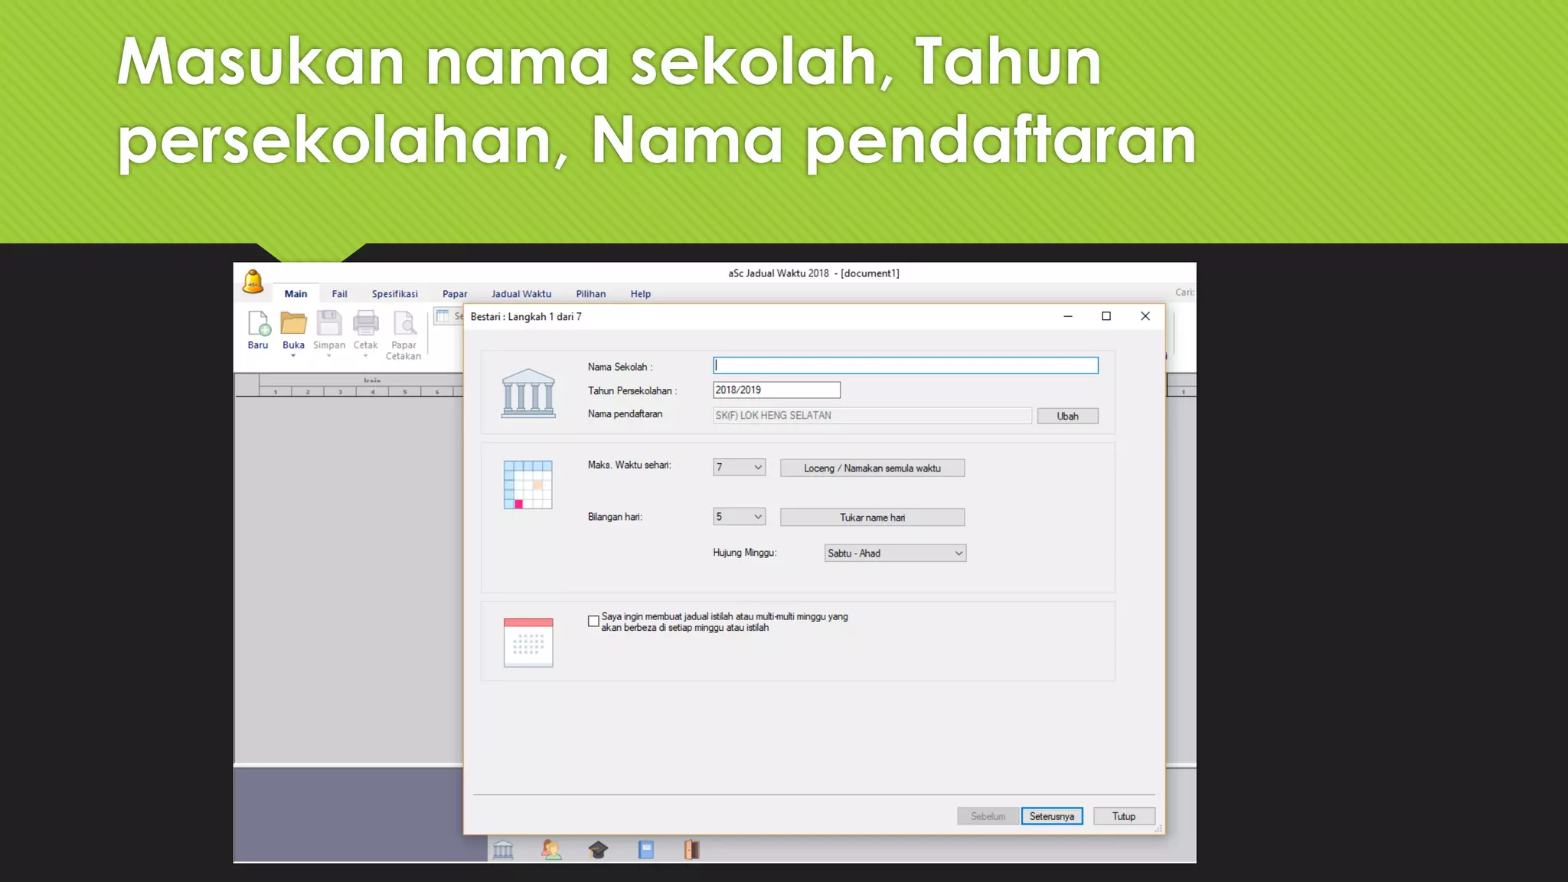Click the Seterusnya button

(x=1051, y=816)
